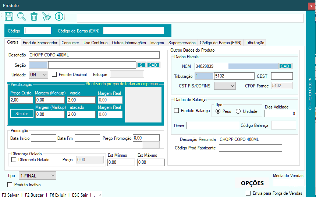Select the Unidade radio button

point(238,111)
